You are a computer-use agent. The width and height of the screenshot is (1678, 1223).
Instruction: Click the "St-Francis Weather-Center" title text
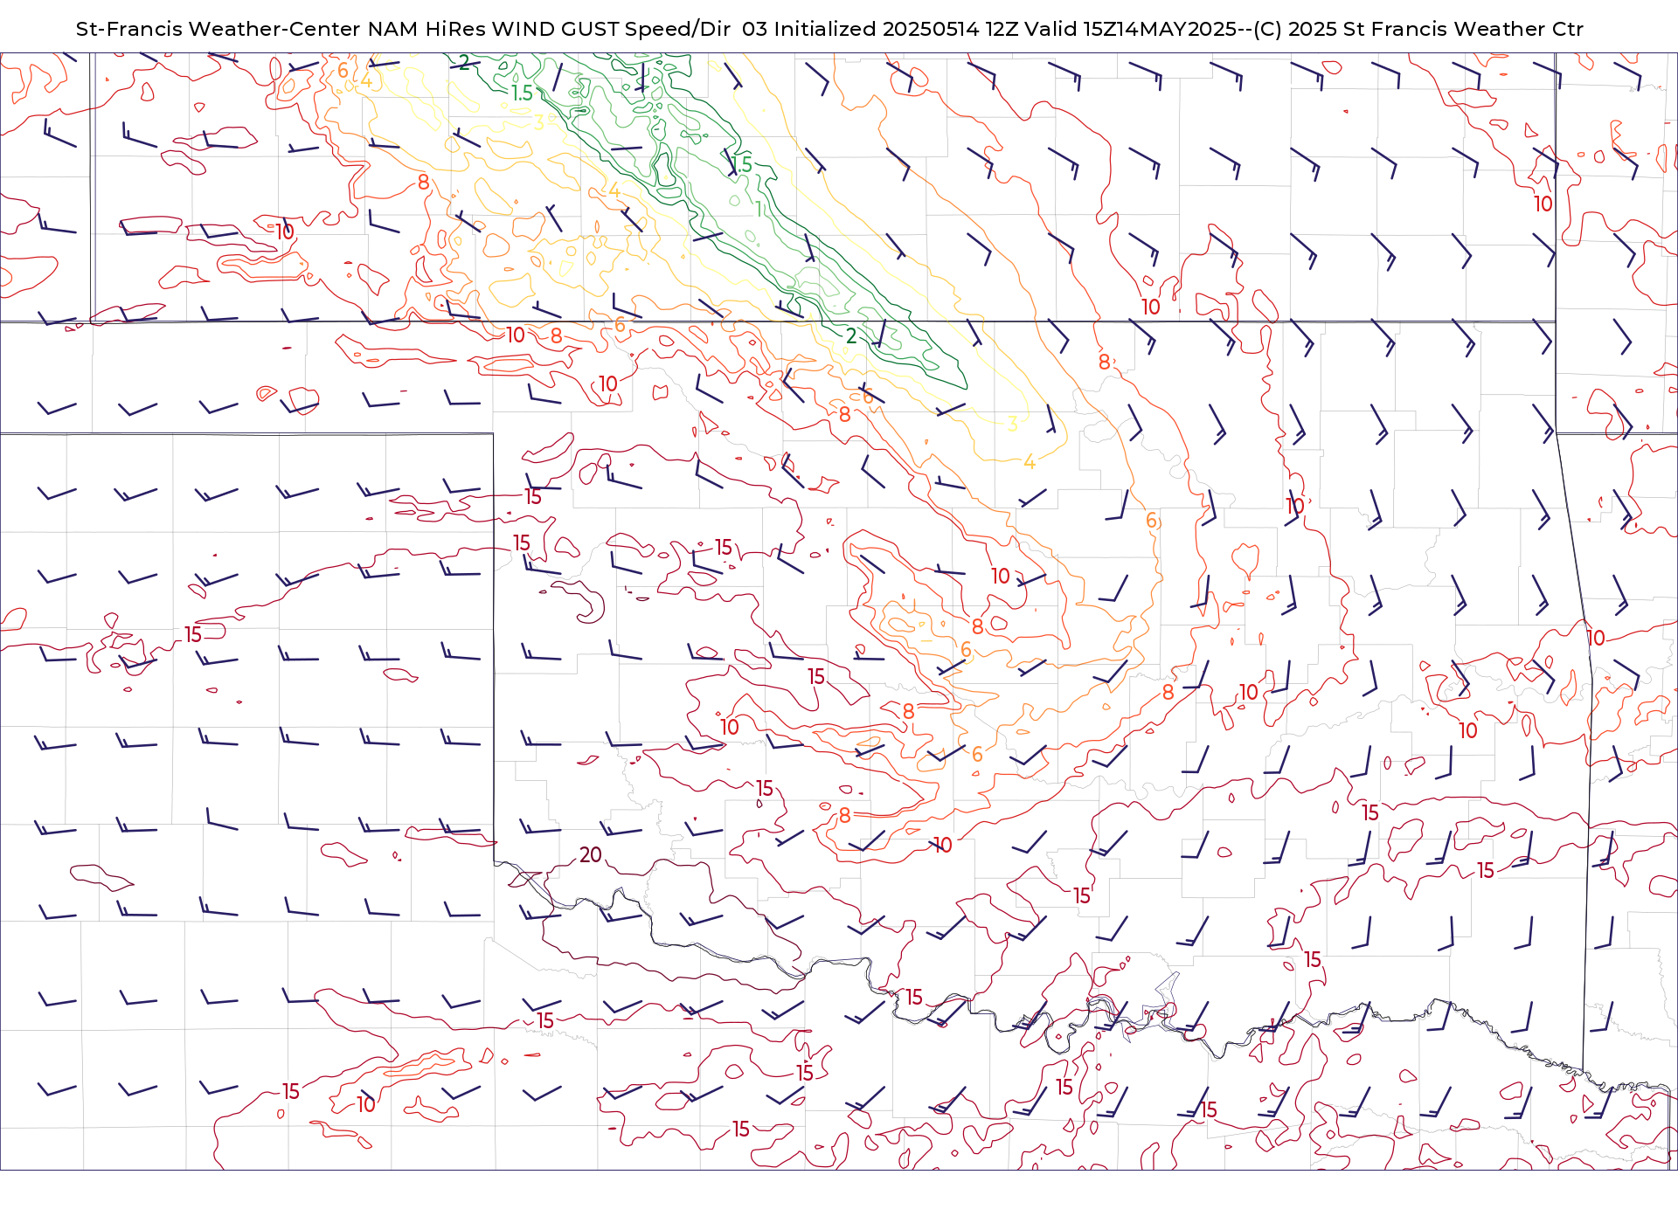tap(218, 29)
